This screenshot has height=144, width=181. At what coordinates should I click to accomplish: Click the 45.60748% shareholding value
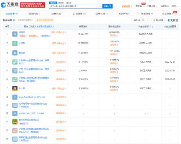[83, 34]
